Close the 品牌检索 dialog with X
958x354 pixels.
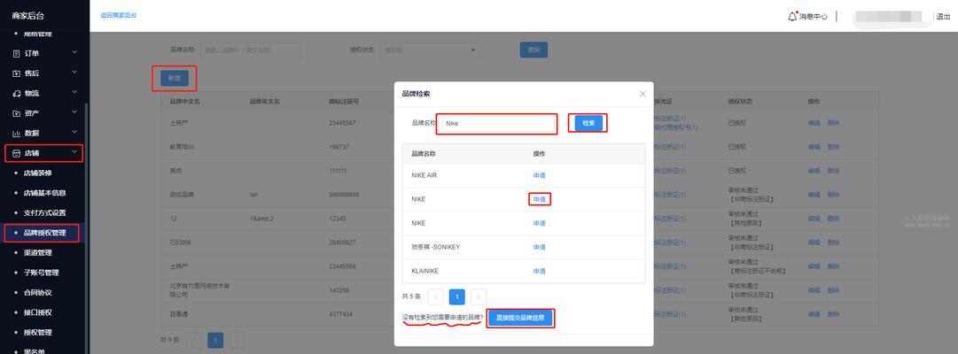point(643,94)
